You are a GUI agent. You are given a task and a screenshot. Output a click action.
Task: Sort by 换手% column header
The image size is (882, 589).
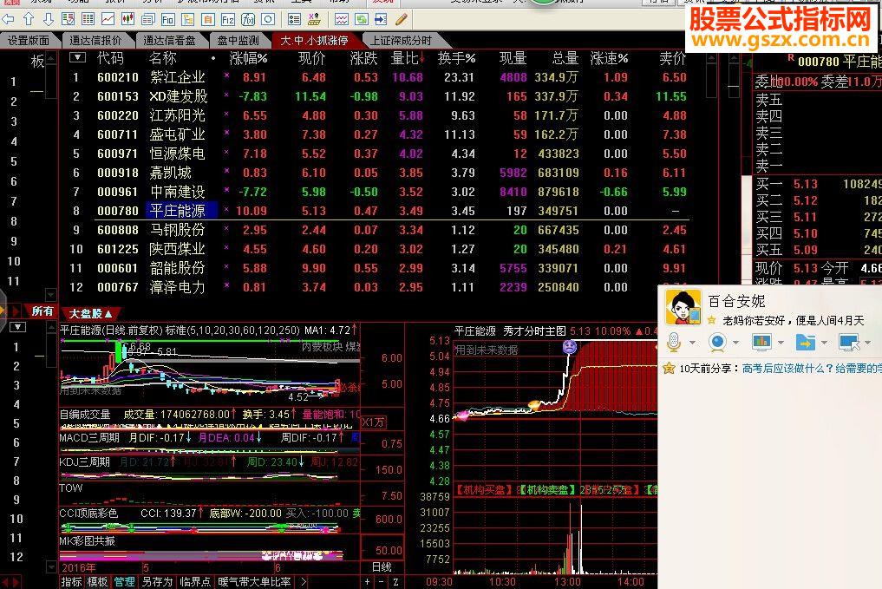456,58
